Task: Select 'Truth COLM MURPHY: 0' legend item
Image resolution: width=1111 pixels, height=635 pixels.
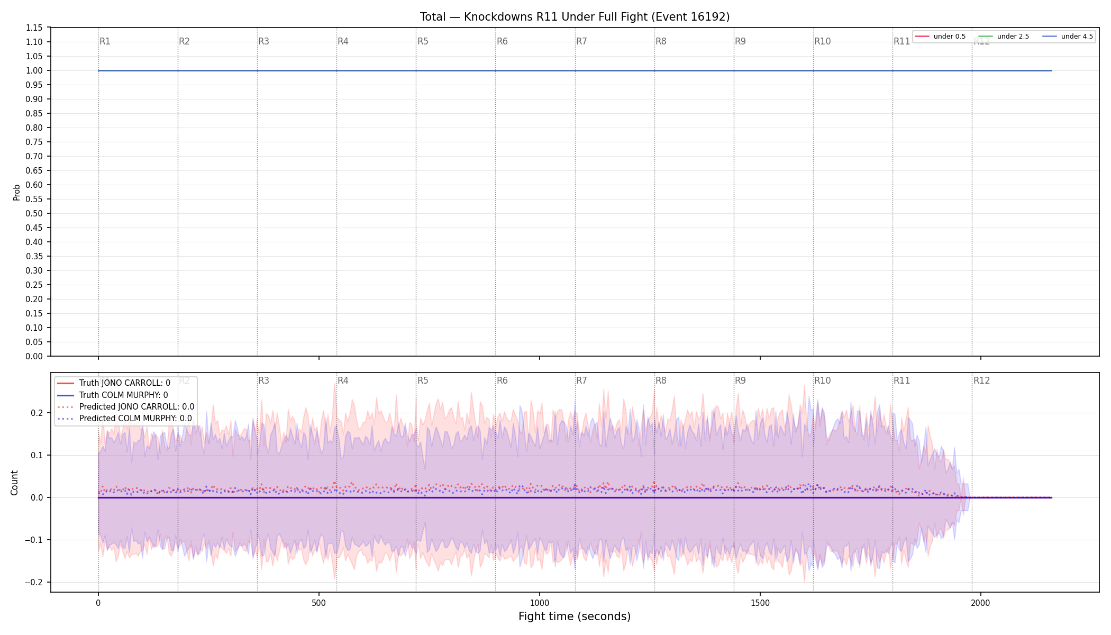Action: pos(112,395)
